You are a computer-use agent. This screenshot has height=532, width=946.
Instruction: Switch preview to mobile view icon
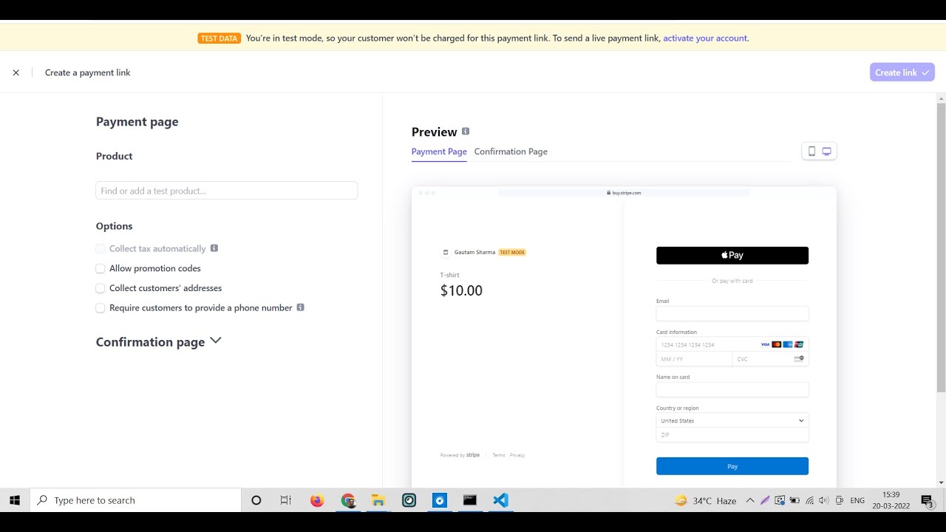(x=811, y=151)
